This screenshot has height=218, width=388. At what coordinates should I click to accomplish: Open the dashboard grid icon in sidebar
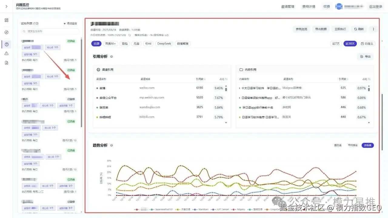[x=6, y=20]
